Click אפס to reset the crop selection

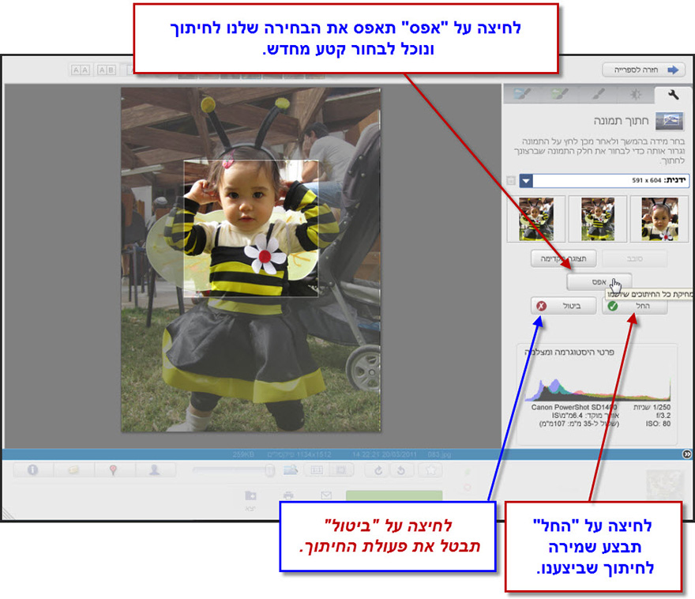598,282
